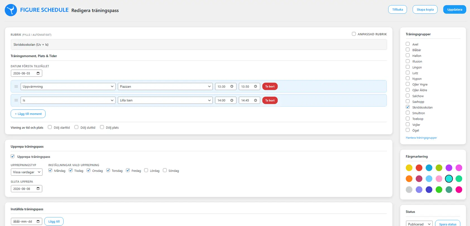Remove the Uppvärmning moment with Ta bort
Screen dimensions: 470x226
[270, 86]
